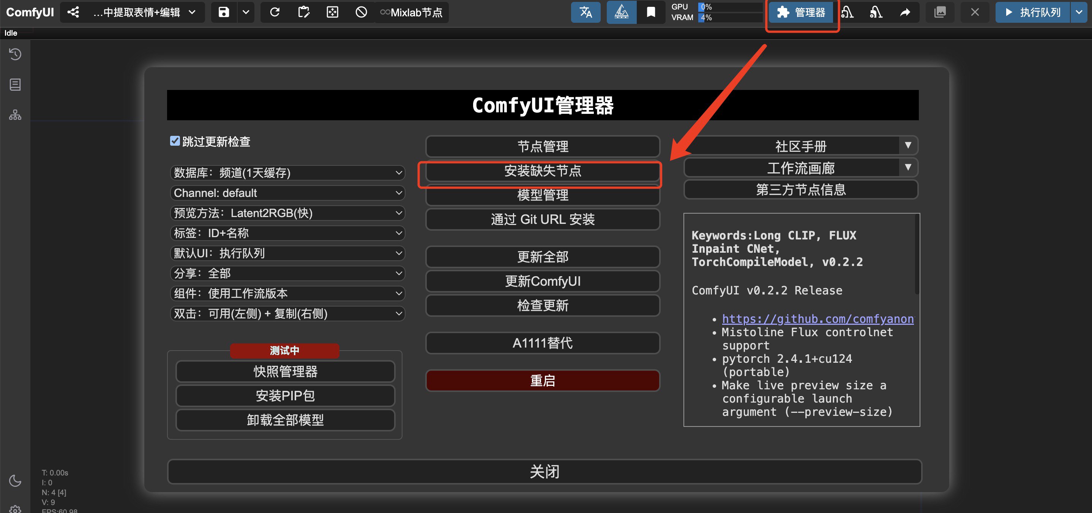Viewport: 1092px width, 513px height.
Task: Click the 卸载全部模型 button
Action: 285,420
